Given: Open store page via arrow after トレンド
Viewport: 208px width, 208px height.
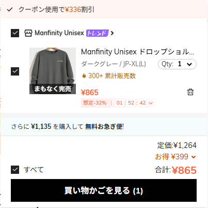Looking at the screenshot, I should coord(112,33).
